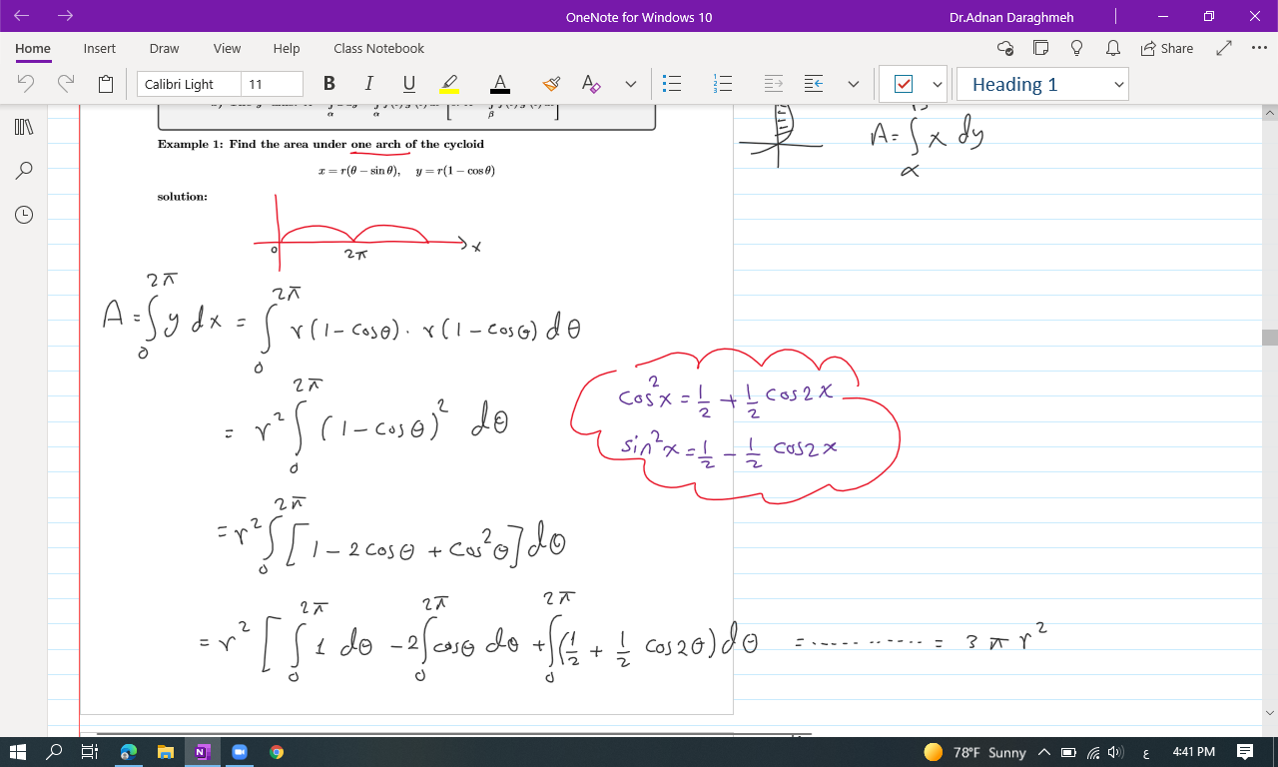The width and height of the screenshot is (1278, 767).
Task: Click the Back arrow in the title bar
Action: point(22,16)
